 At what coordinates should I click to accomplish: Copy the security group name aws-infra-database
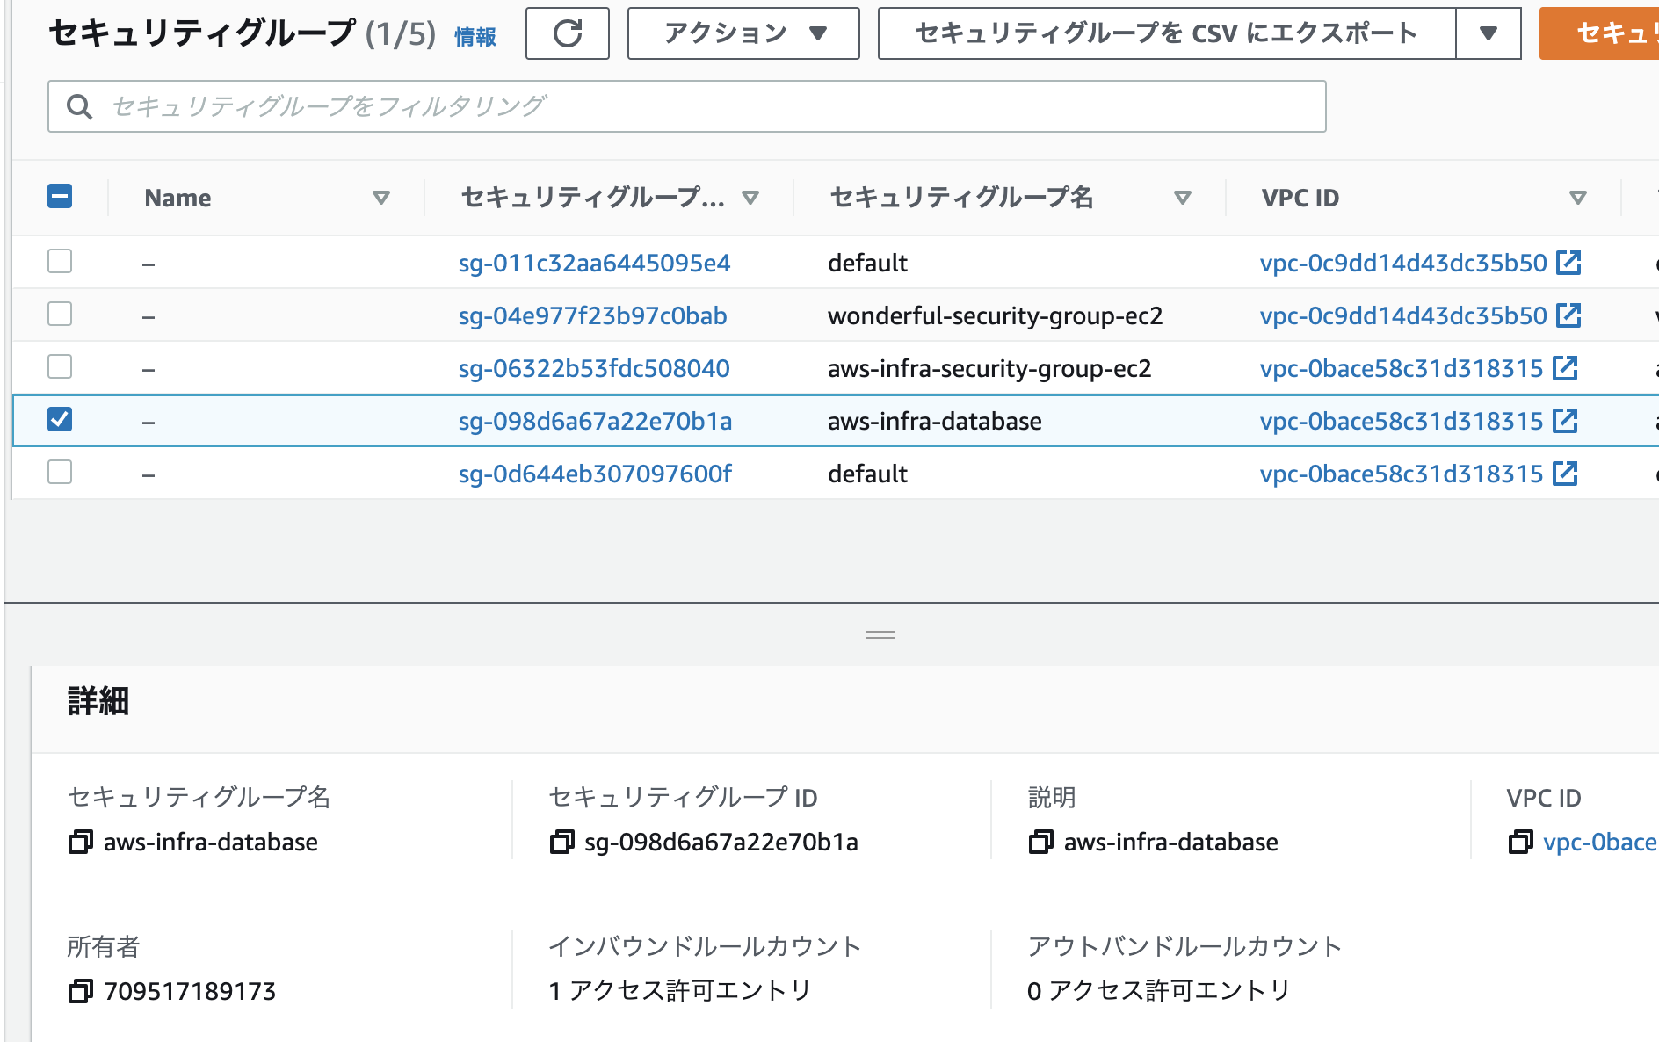[80, 842]
